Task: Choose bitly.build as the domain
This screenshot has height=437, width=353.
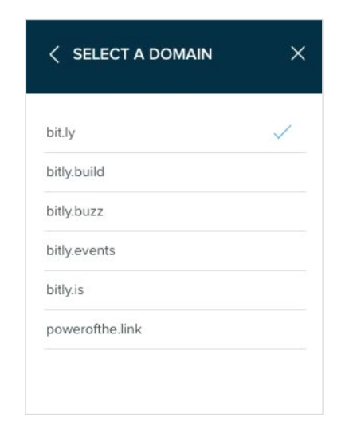Action: click(x=175, y=172)
